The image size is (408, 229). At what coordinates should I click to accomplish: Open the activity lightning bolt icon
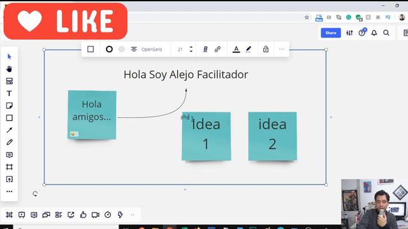pyautogui.click(x=120, y=215)
